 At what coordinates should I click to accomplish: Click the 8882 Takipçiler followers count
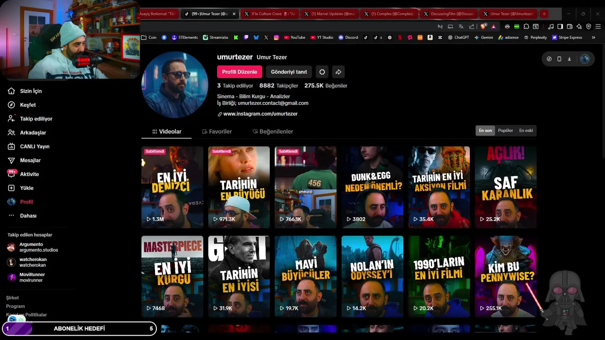tap(279, 86)
